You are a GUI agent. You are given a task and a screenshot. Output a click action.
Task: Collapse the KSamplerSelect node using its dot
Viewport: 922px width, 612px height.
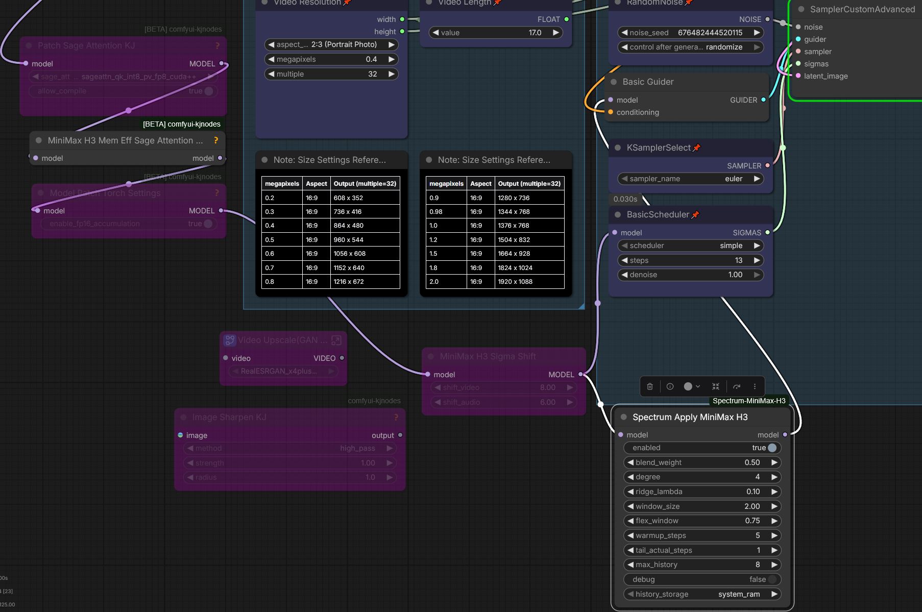pyautogui.click(x=618, y=148)
